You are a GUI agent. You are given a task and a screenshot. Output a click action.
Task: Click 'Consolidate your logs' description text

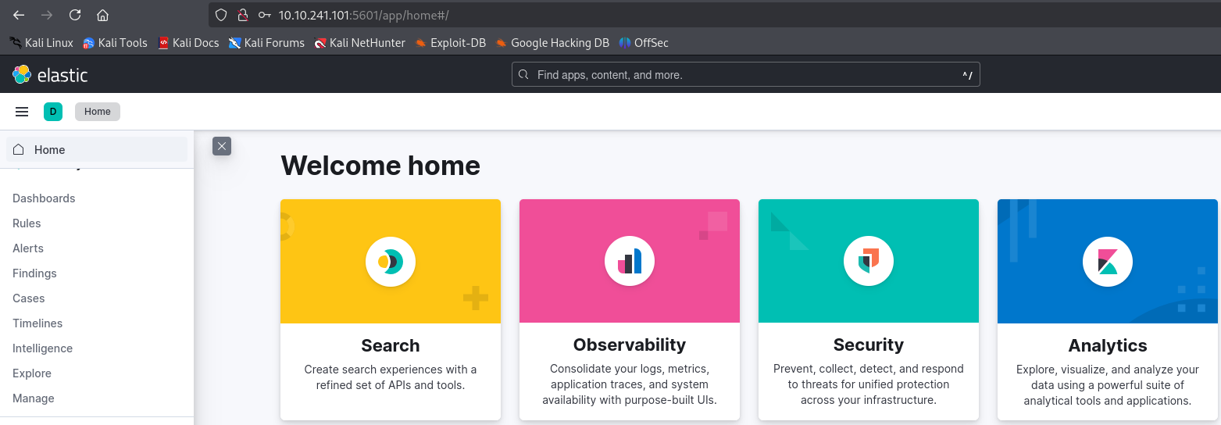pos(630,384)
